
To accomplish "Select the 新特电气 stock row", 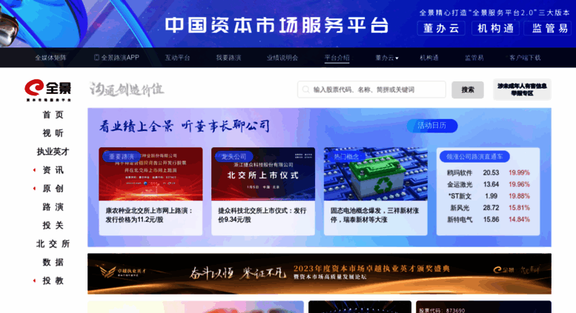I will (489, 220).
